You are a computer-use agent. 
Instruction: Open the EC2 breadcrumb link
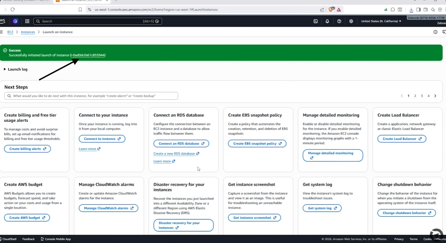tap(10, 32)
